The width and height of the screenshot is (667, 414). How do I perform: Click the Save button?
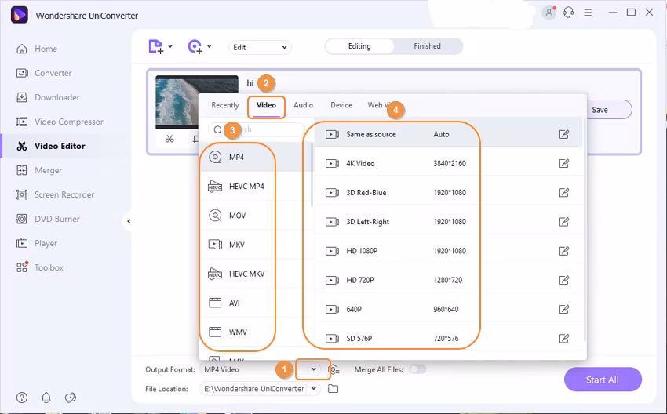click(x=600, y=110)
